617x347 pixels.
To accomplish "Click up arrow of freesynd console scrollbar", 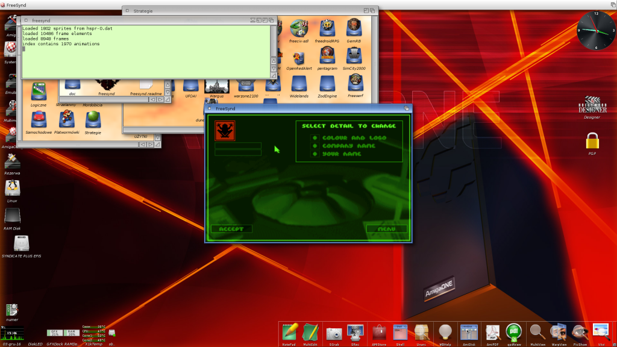I will (274, 61).
